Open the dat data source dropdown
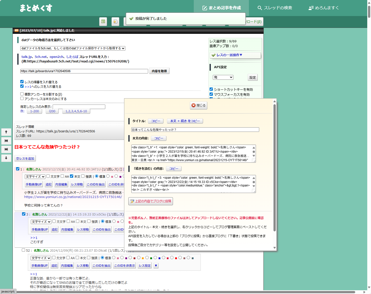The height and width of the screenshot is (294, 371). pyautogui.click(x=73, y=48)
